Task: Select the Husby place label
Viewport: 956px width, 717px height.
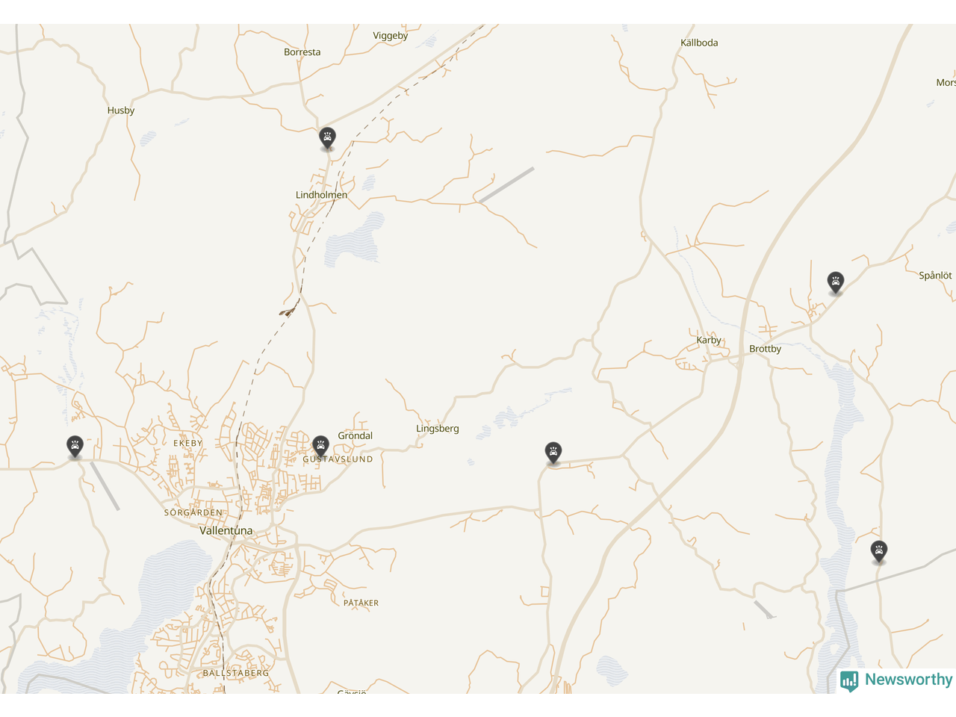Action: [121, 111]
